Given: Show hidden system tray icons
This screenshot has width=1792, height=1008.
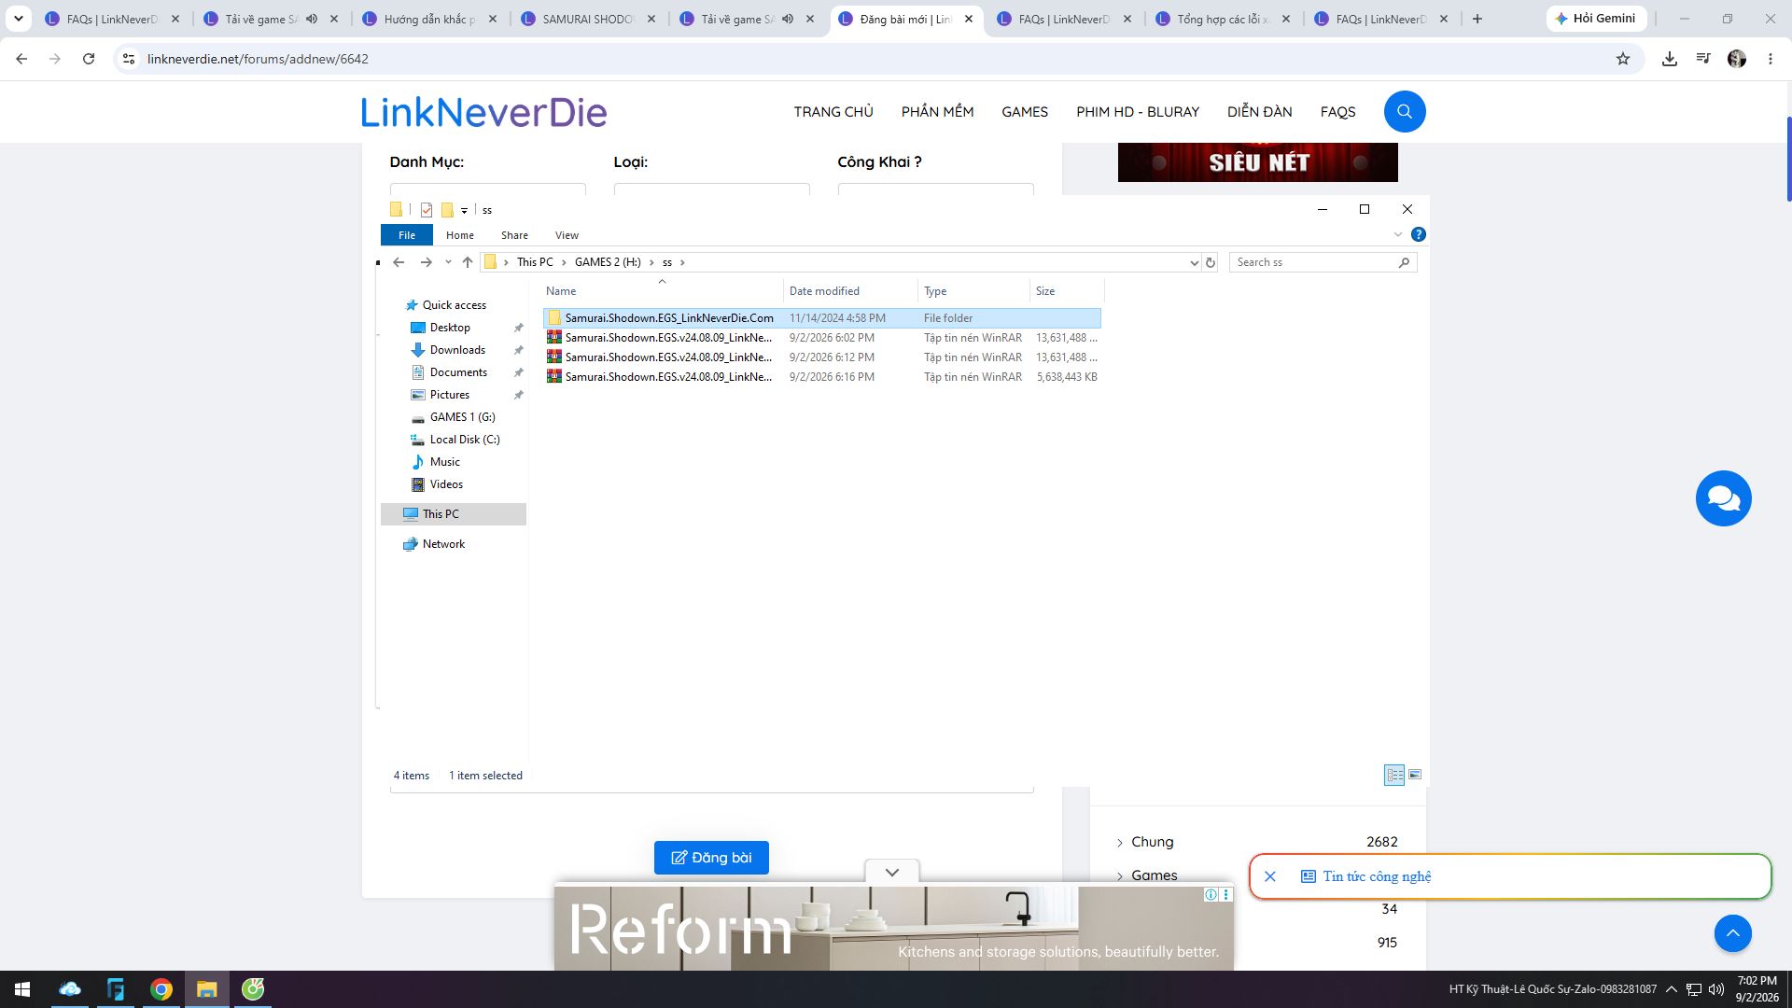Looking at the screenshot, I should pos(1672,989).
